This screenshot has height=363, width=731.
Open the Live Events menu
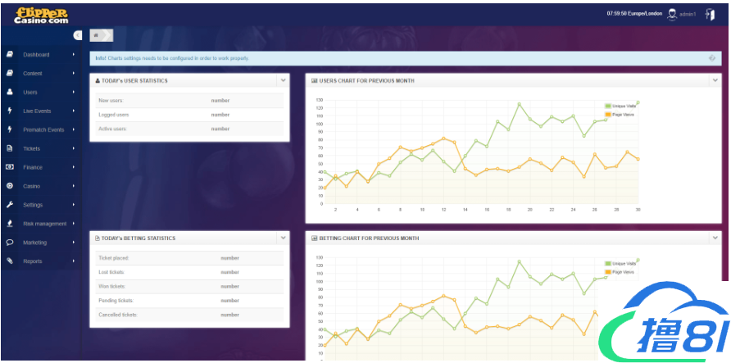[x=37, y=111]
